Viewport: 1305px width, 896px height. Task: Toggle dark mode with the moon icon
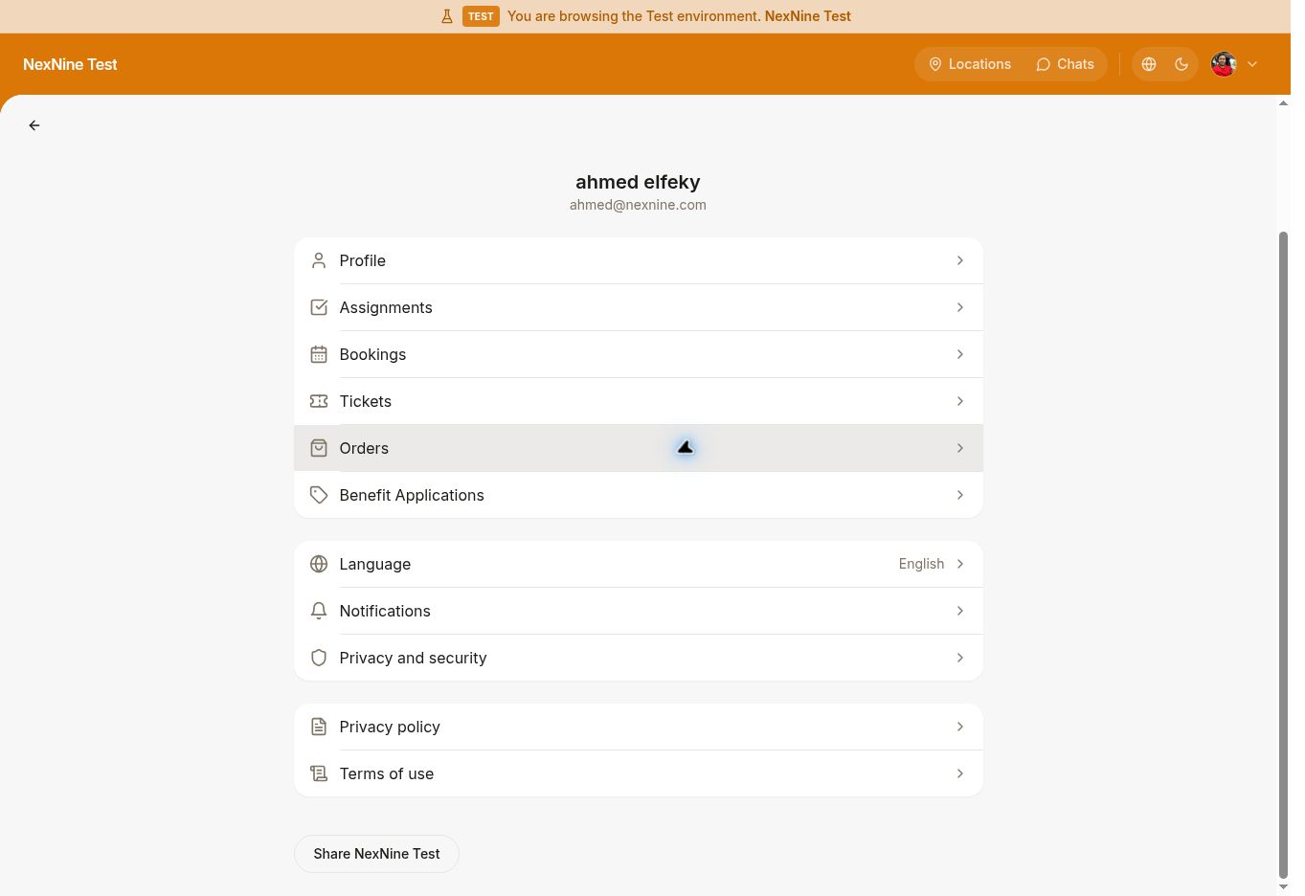1181,64
